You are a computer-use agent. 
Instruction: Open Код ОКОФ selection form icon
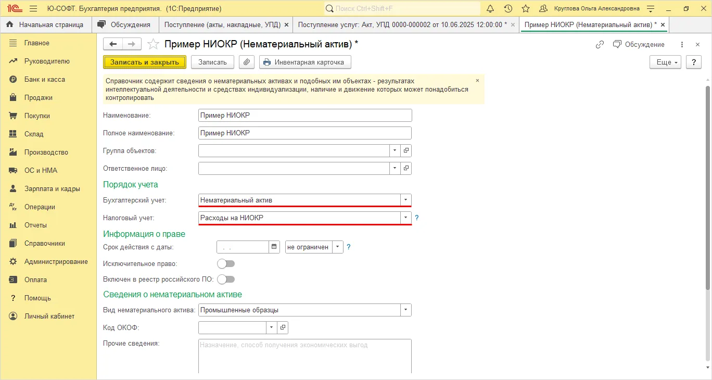tap(283, 327)
